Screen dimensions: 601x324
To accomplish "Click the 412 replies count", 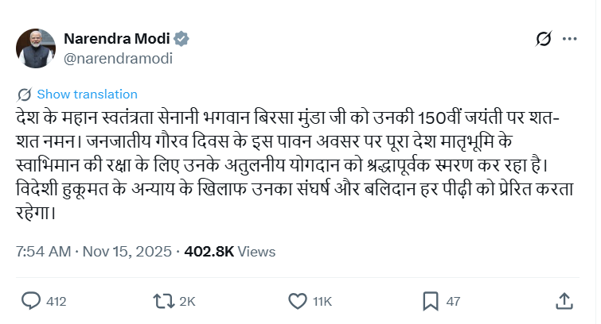I will (57, 302).
